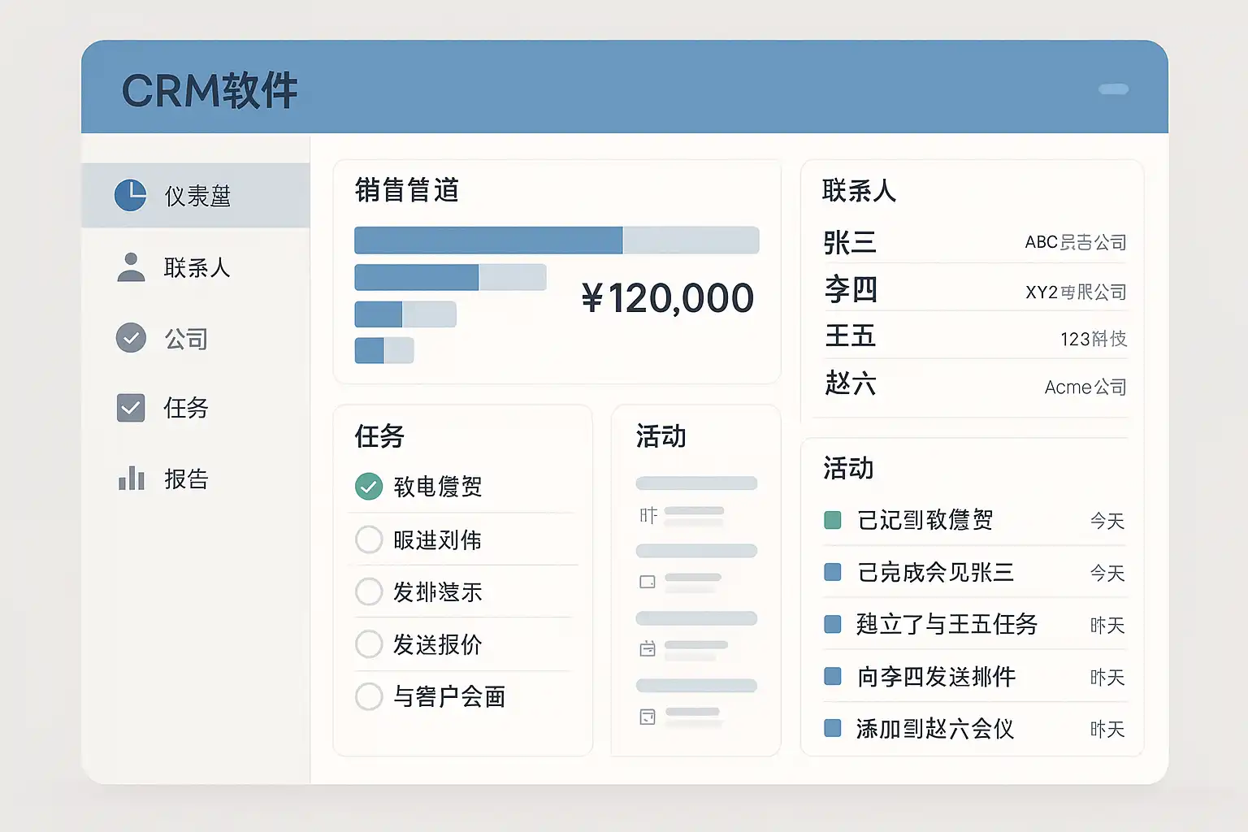This screenshot has height=832, width=1248.
Task: Open contact 赵六 of Acme公司
Action: 850,383
